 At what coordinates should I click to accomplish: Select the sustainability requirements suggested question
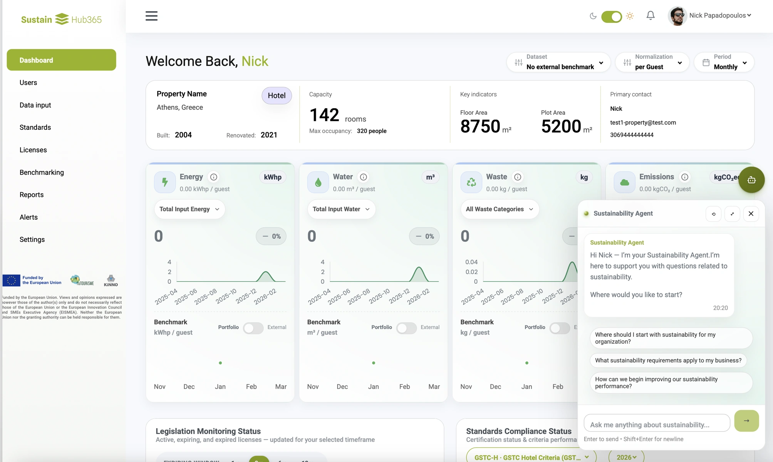(668, 360)
